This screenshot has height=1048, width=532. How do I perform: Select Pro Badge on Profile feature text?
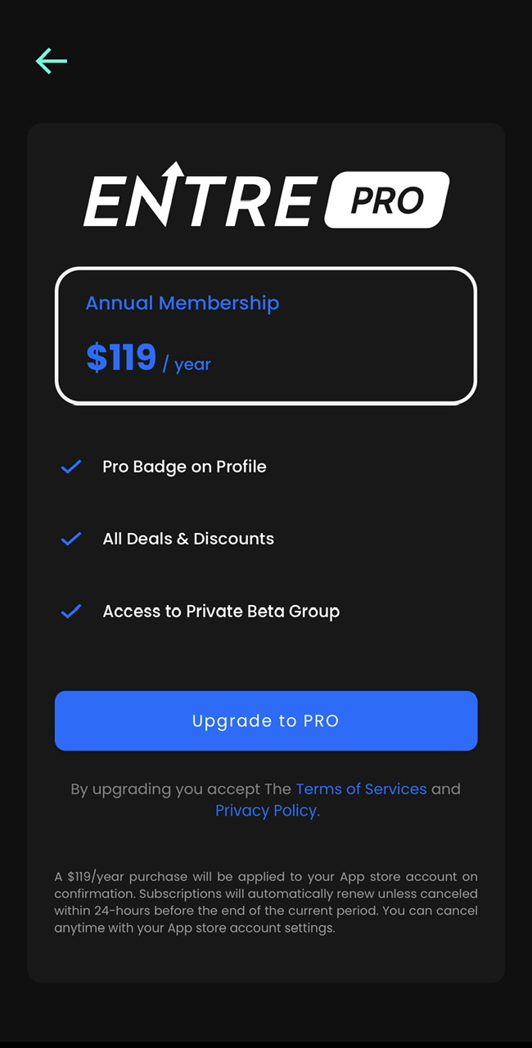click(184, 467)
